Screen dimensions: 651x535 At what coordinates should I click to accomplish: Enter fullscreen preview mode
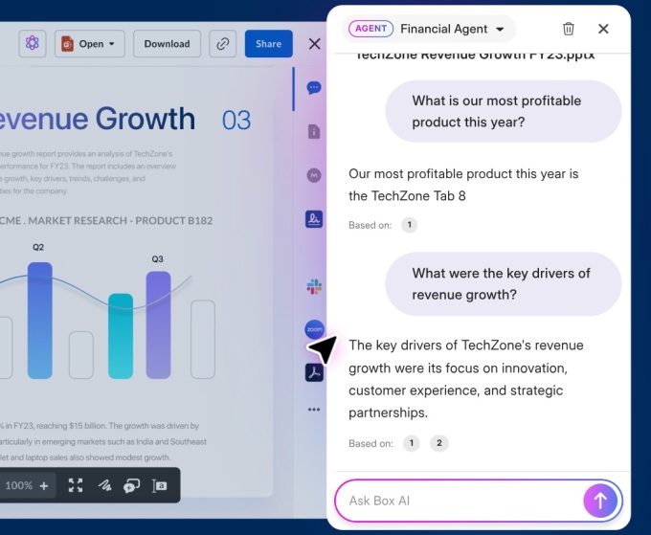point(76,485)
